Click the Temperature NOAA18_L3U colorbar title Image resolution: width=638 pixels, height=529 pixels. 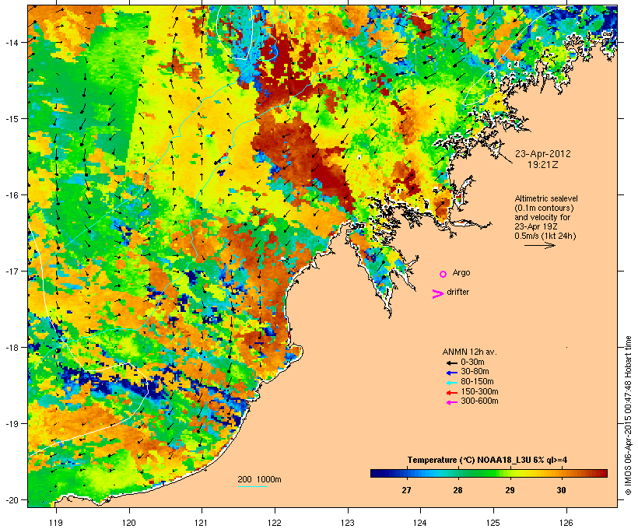click(x=487, y=460)
